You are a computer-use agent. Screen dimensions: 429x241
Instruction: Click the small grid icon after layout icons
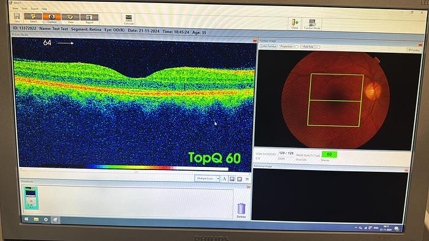click(247, 179)
